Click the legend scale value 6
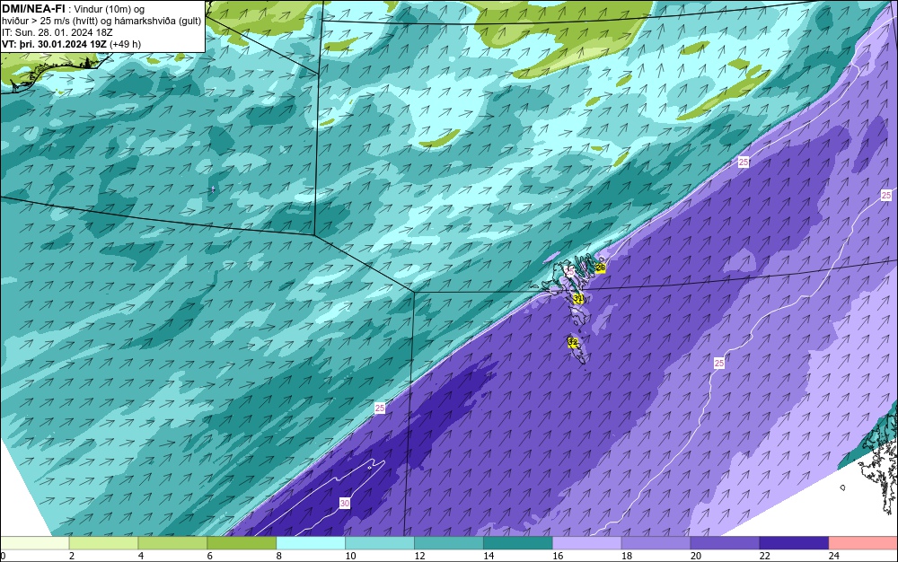This screenshot has height=562, width=898. [210, 556]
